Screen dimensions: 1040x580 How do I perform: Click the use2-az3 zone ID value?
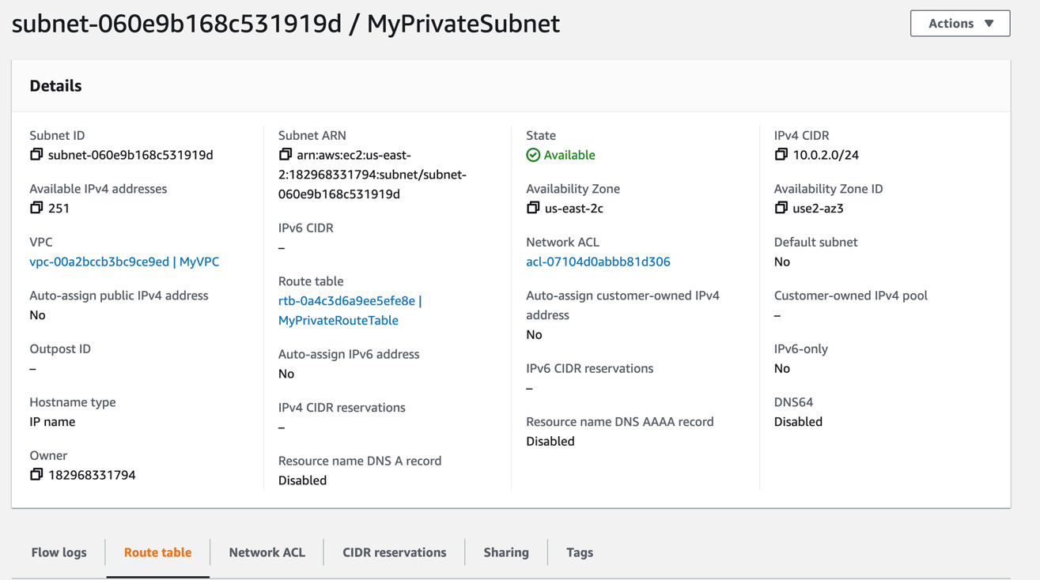pyautogui.click(x=819, y=209)
